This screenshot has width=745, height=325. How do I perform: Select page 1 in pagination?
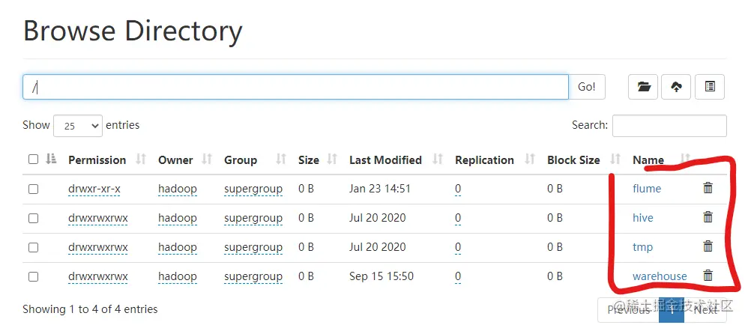672,310
